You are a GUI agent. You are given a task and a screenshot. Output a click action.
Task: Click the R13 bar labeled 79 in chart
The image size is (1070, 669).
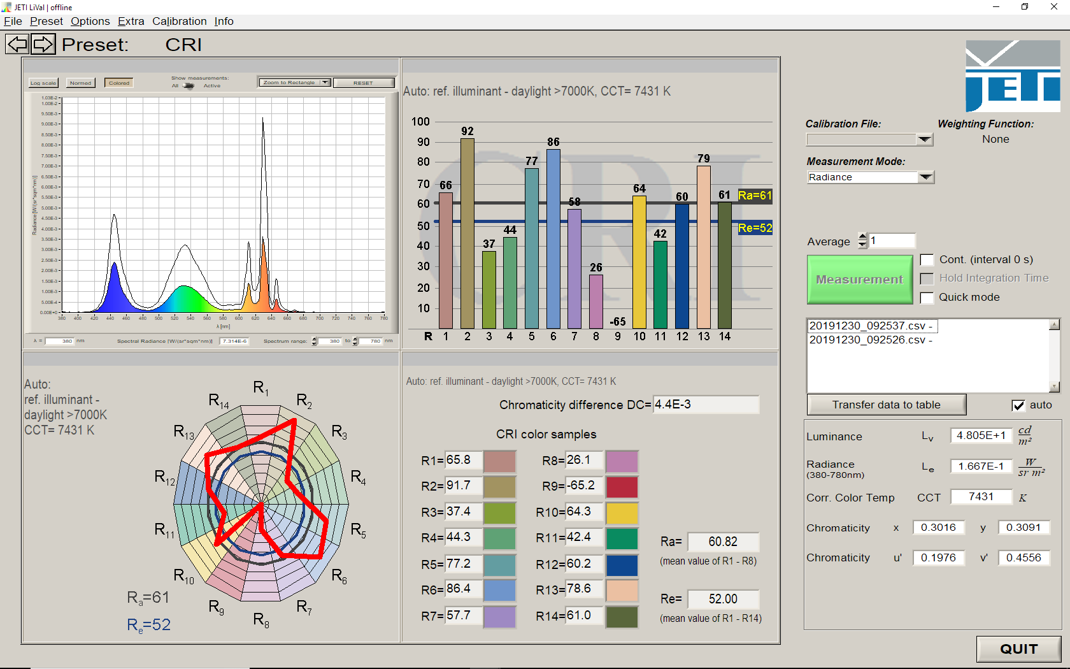click(704, 247)
